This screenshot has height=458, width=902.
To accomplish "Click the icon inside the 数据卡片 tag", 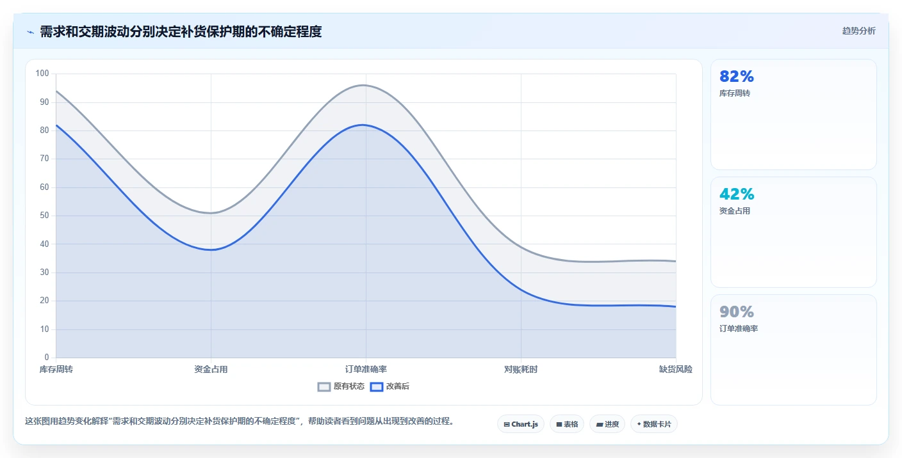I will [639, 424].
